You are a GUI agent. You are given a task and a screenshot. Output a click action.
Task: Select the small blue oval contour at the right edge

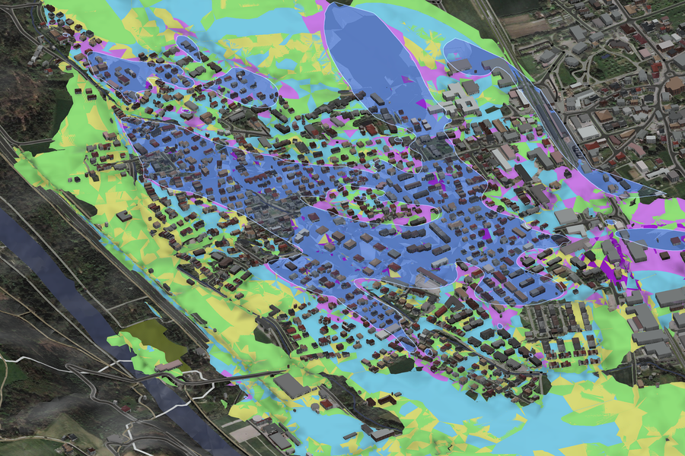coord(655,239)
